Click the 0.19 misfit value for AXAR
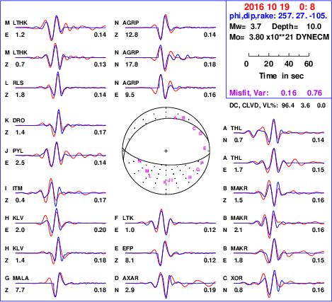The width and height of the screenshot is (332, 302). 210,290
